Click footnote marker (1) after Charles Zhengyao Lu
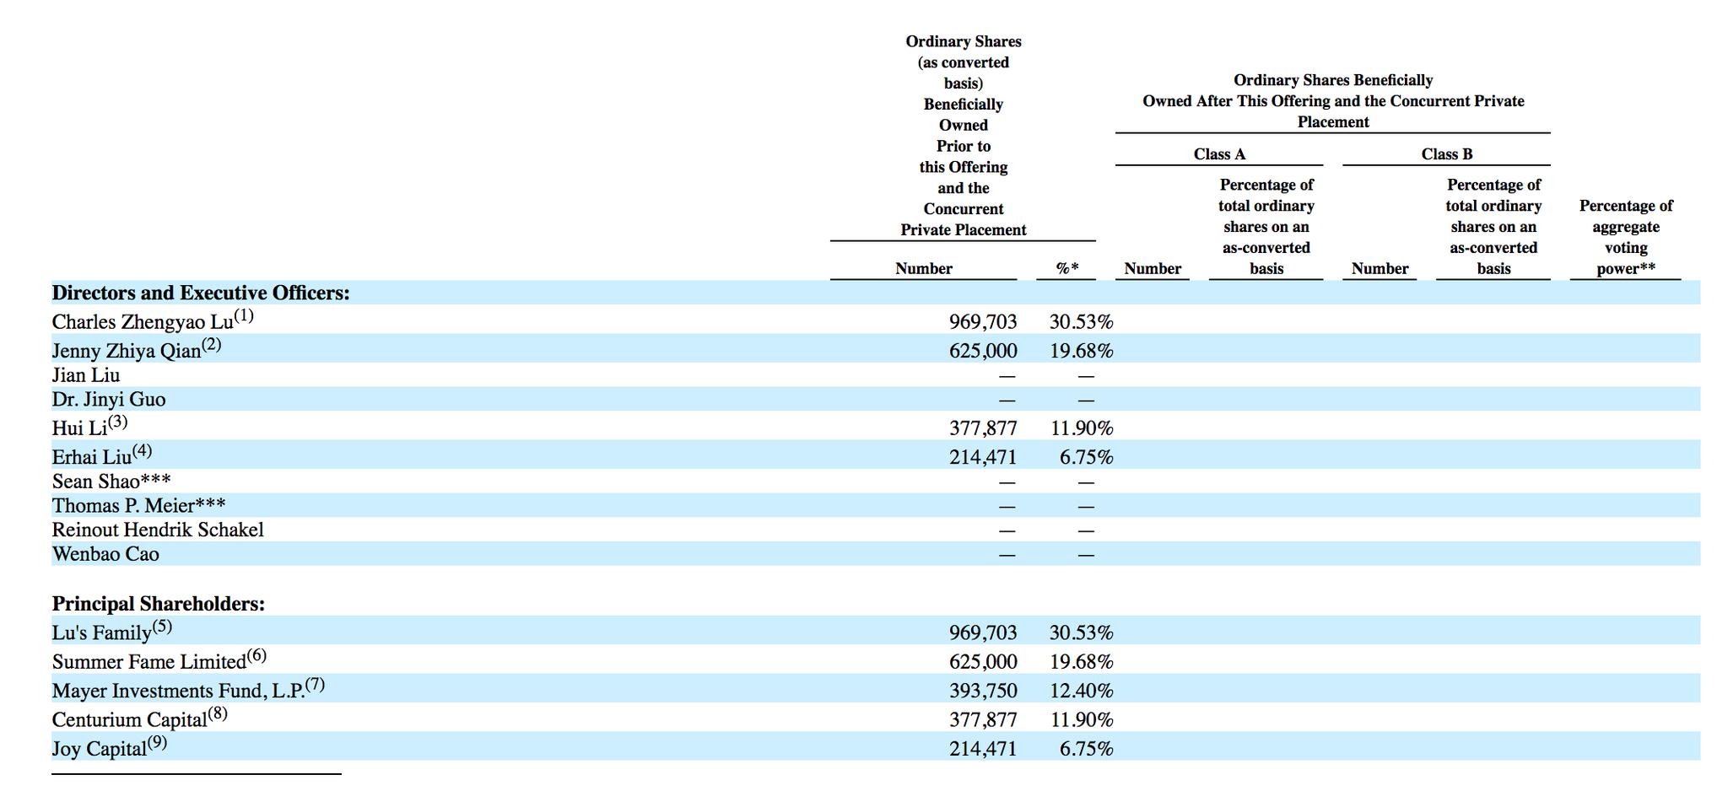1728x791 pixels. (x=244, y=316)
